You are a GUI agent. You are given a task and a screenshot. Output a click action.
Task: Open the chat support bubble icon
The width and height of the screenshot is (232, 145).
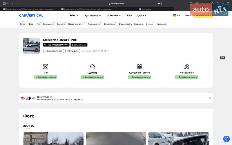[226, 139]
